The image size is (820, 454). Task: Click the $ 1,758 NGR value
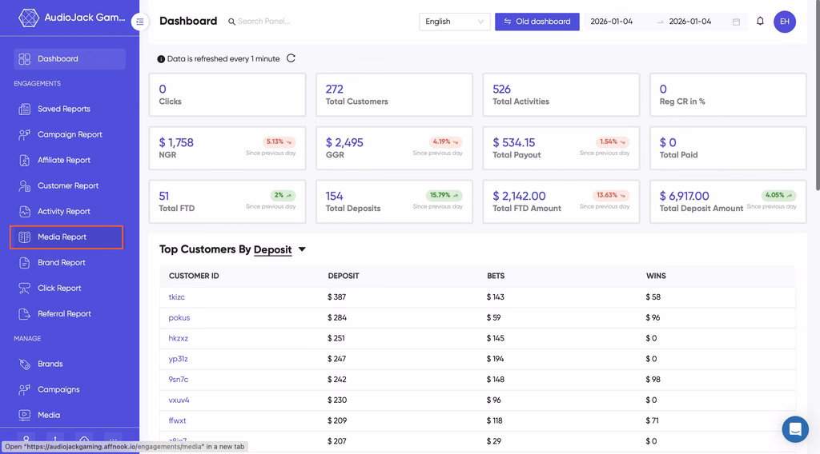[x=176, y=142]
